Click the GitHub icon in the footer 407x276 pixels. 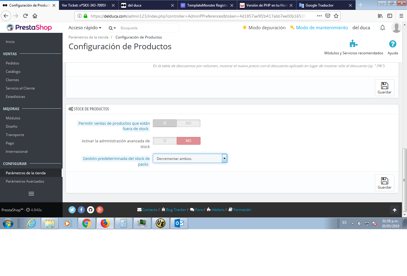[x=90, y=210]
